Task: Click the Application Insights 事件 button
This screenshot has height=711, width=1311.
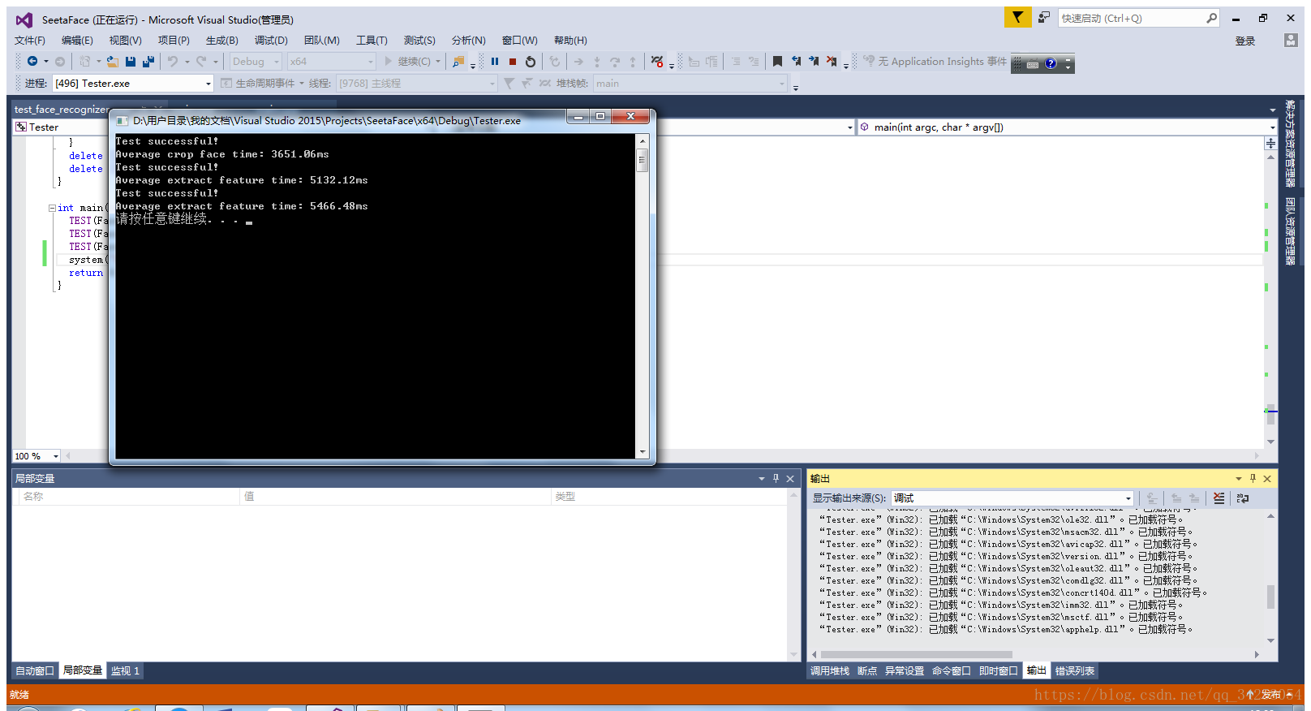Action: [x=935, y=62]
